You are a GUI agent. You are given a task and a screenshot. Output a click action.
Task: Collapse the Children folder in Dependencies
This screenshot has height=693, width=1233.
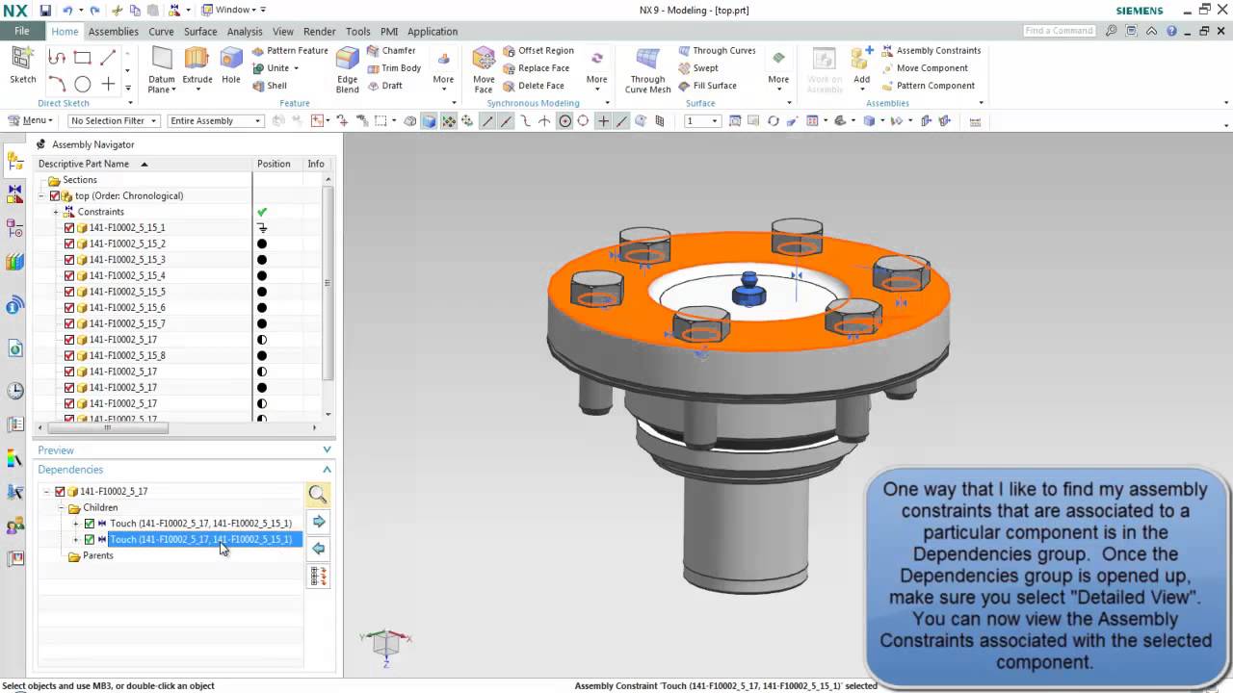coord(62,507)
